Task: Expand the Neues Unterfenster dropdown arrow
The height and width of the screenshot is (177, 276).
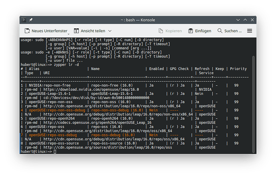Action: coord(69,33)
